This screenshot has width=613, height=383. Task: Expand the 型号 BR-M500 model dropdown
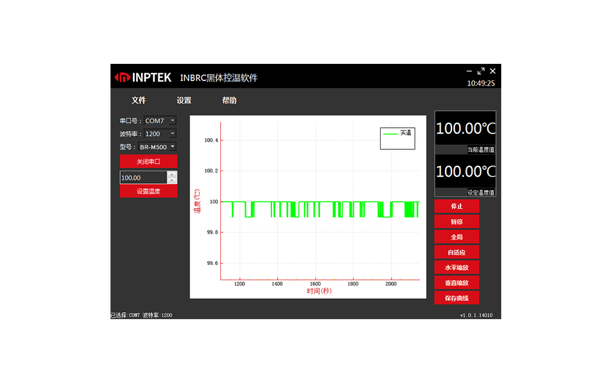tap(172, 147)
